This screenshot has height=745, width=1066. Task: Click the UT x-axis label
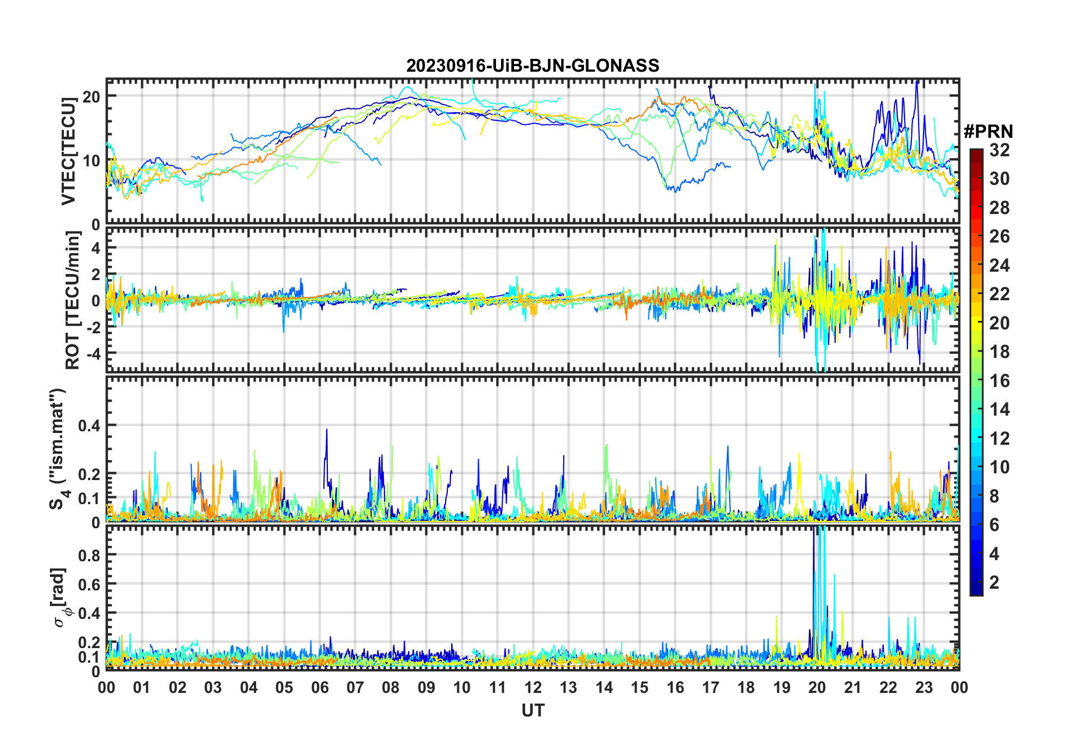532,710
